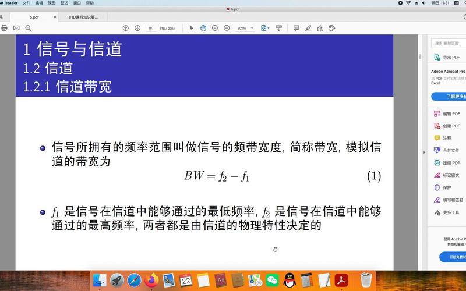Go to previous page with up arrow
This screenshot has width=466, height=291.
coord(126,28)
